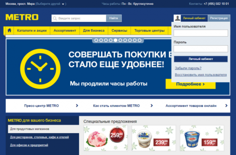Select first banner slide dot
This screenshot has width=236, height=155.
tap(96, 40)
